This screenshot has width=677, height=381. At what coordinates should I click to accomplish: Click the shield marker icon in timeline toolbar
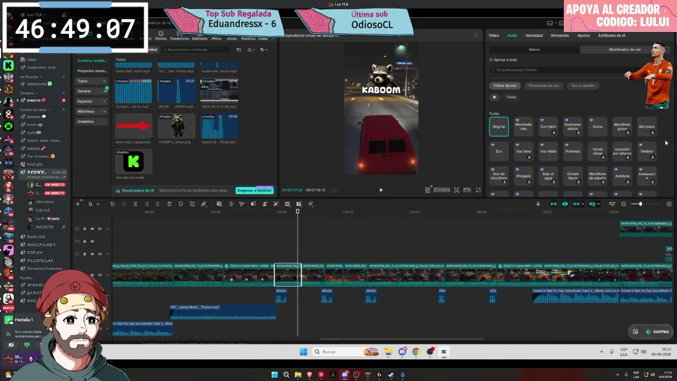[181, 204]
